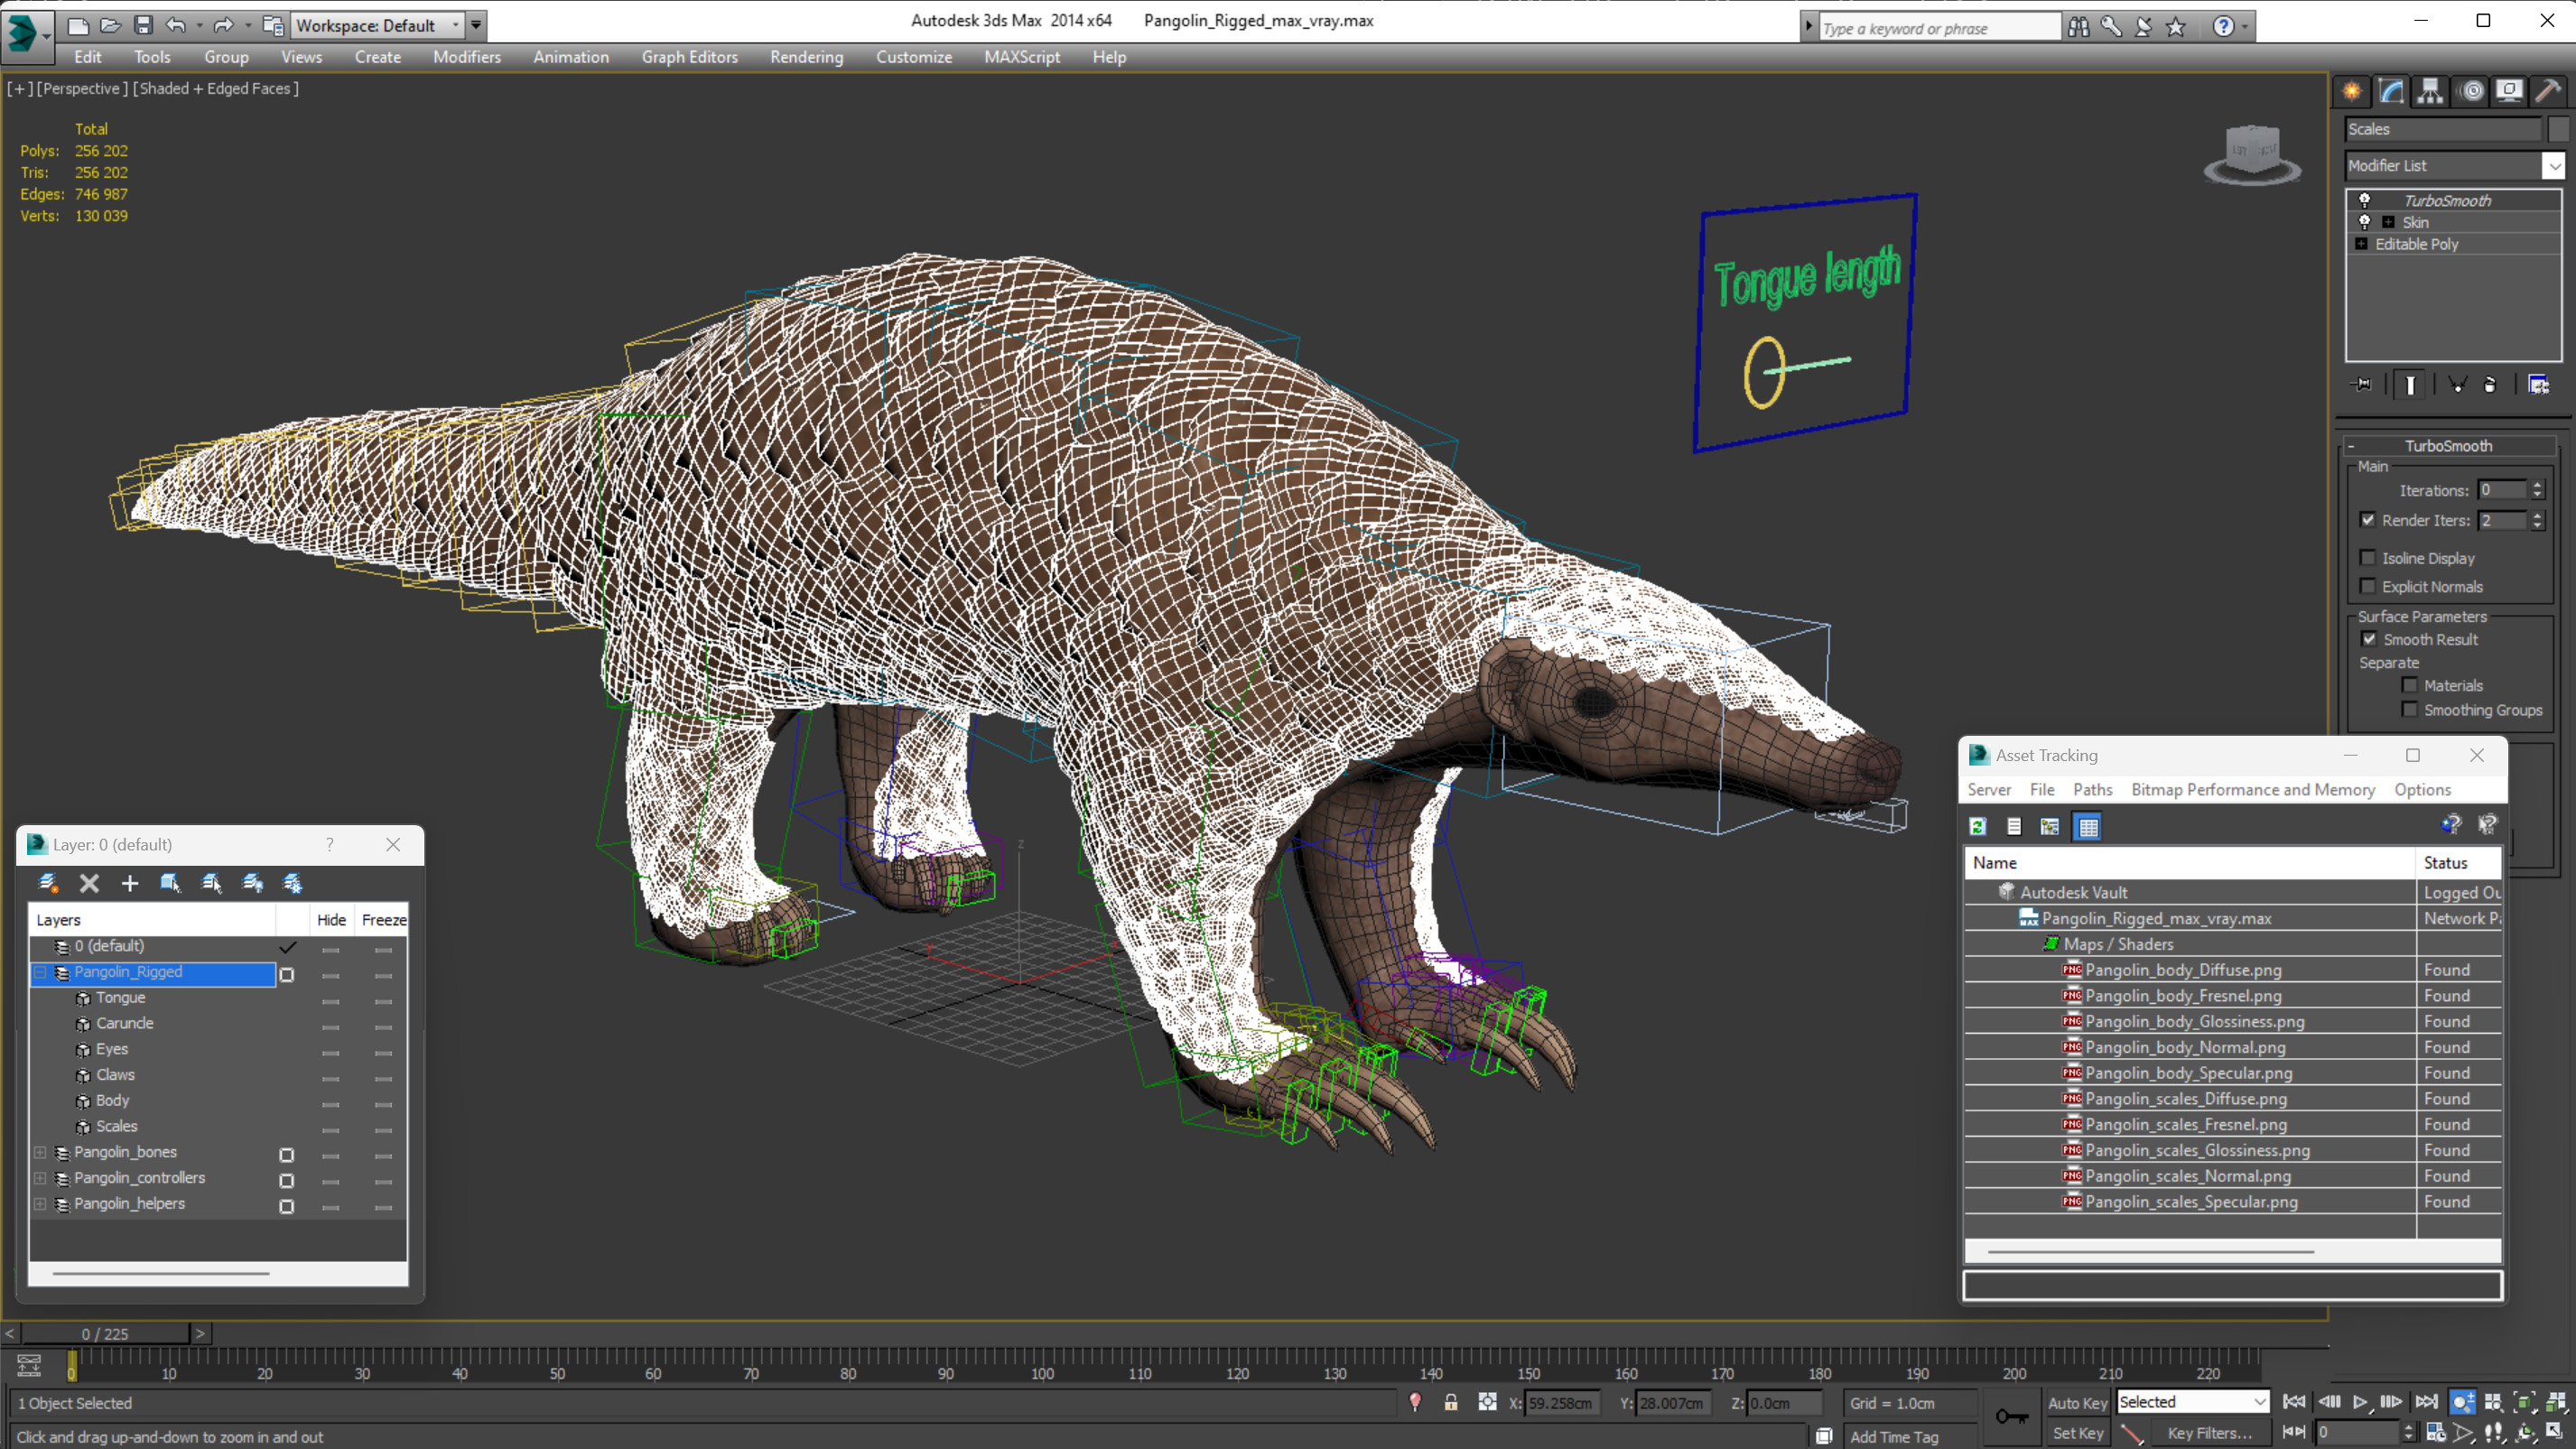
Task: Enable Separate by Materials checkbox
Action: pyautogui.click(x=2409, y=685)
